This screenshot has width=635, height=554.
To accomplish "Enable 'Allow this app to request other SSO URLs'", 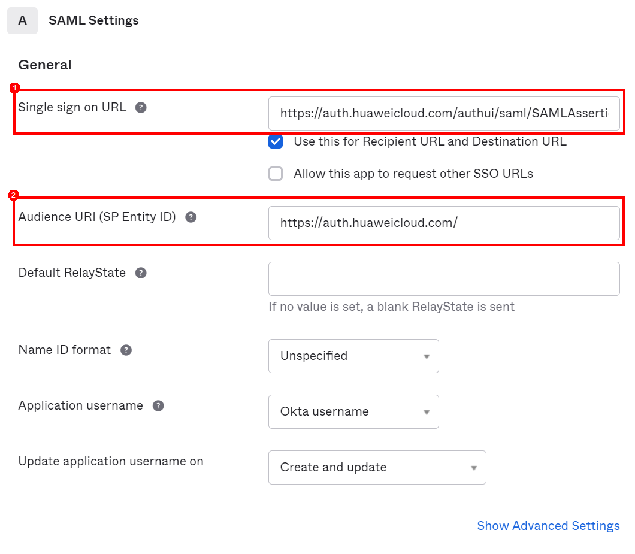I will click(x=276, y=174).
